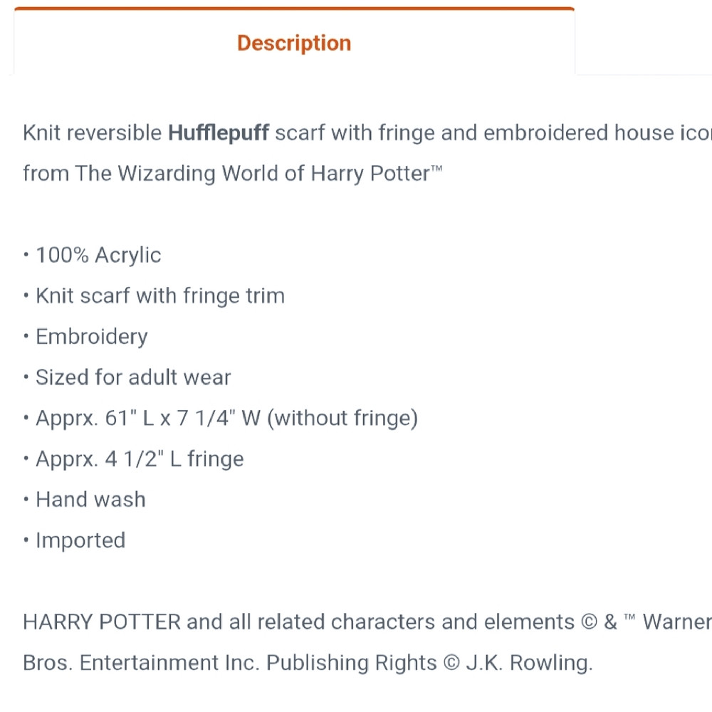Click the 'J.K. Rowling' name text

point(530,662)
